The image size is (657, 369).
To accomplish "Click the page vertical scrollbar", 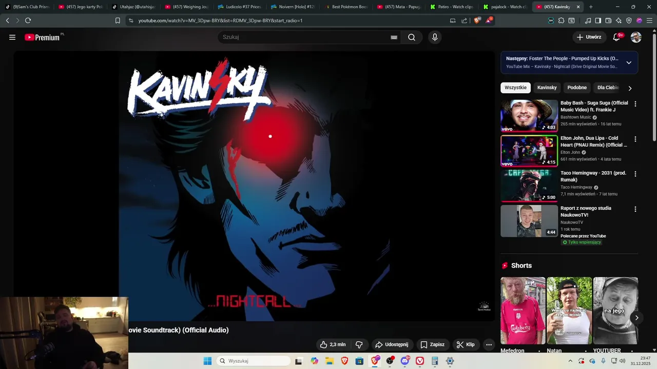I will pos(654,87).
